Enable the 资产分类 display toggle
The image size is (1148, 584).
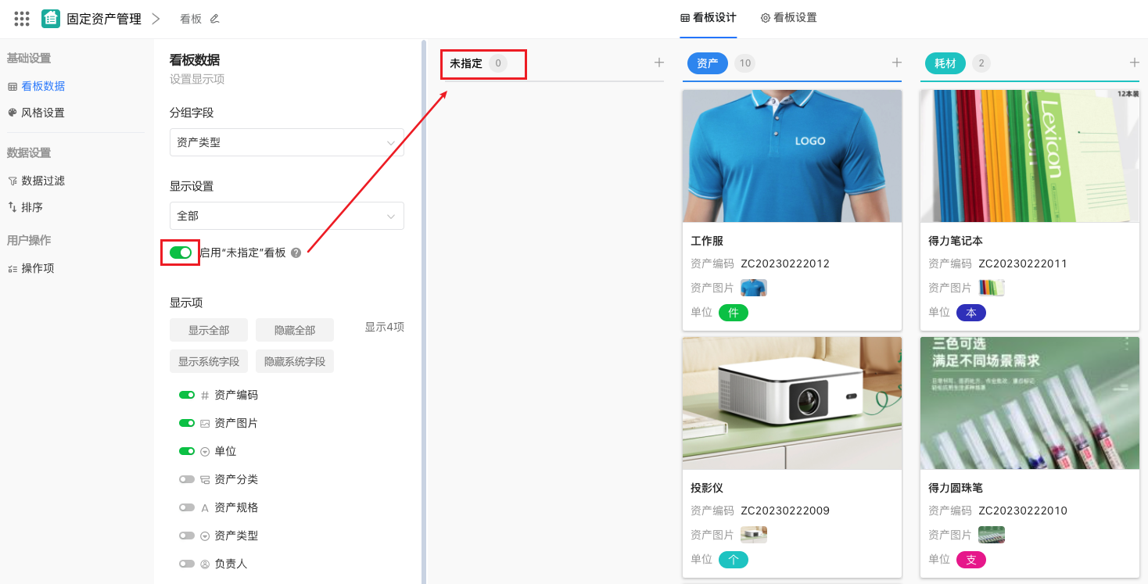coord(187,479)
